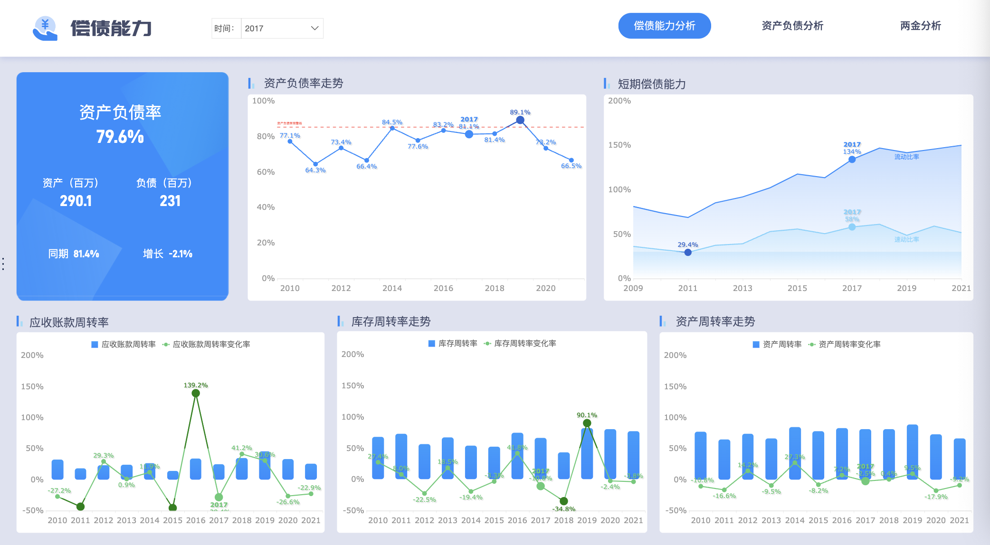
Task: Click the 速动比率 series label
Action: 906,239
